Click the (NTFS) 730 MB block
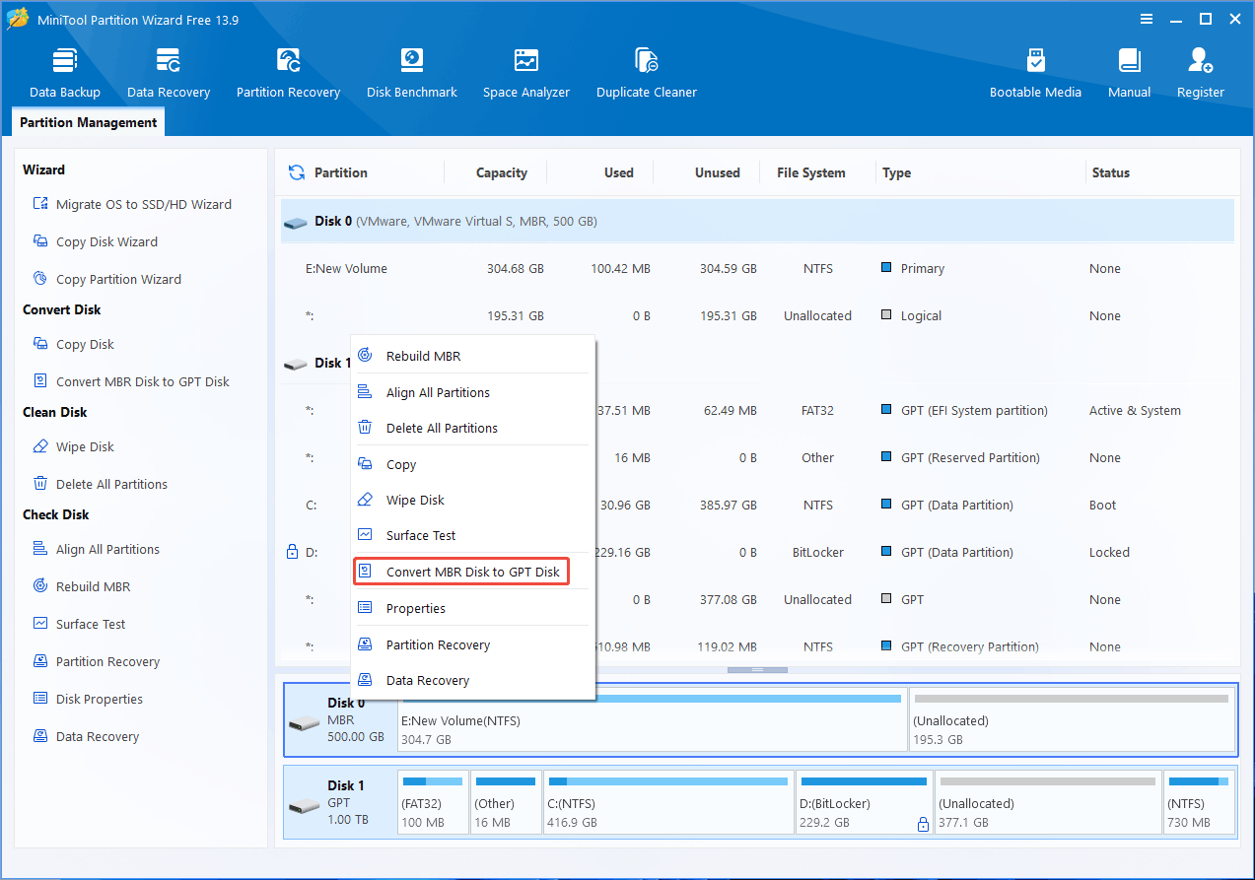This screenshot has height=880, width=1255. tap(1199, 804)
